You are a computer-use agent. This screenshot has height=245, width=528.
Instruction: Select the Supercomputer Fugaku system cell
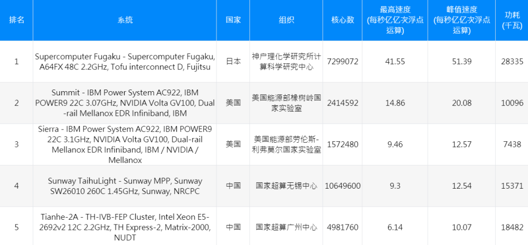[125, 62]
